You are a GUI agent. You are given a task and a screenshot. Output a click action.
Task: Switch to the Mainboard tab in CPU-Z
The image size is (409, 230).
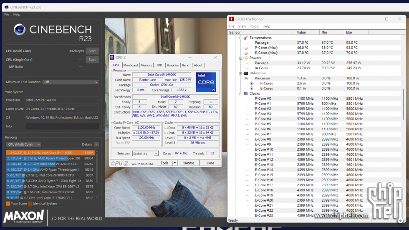point(130,65)
